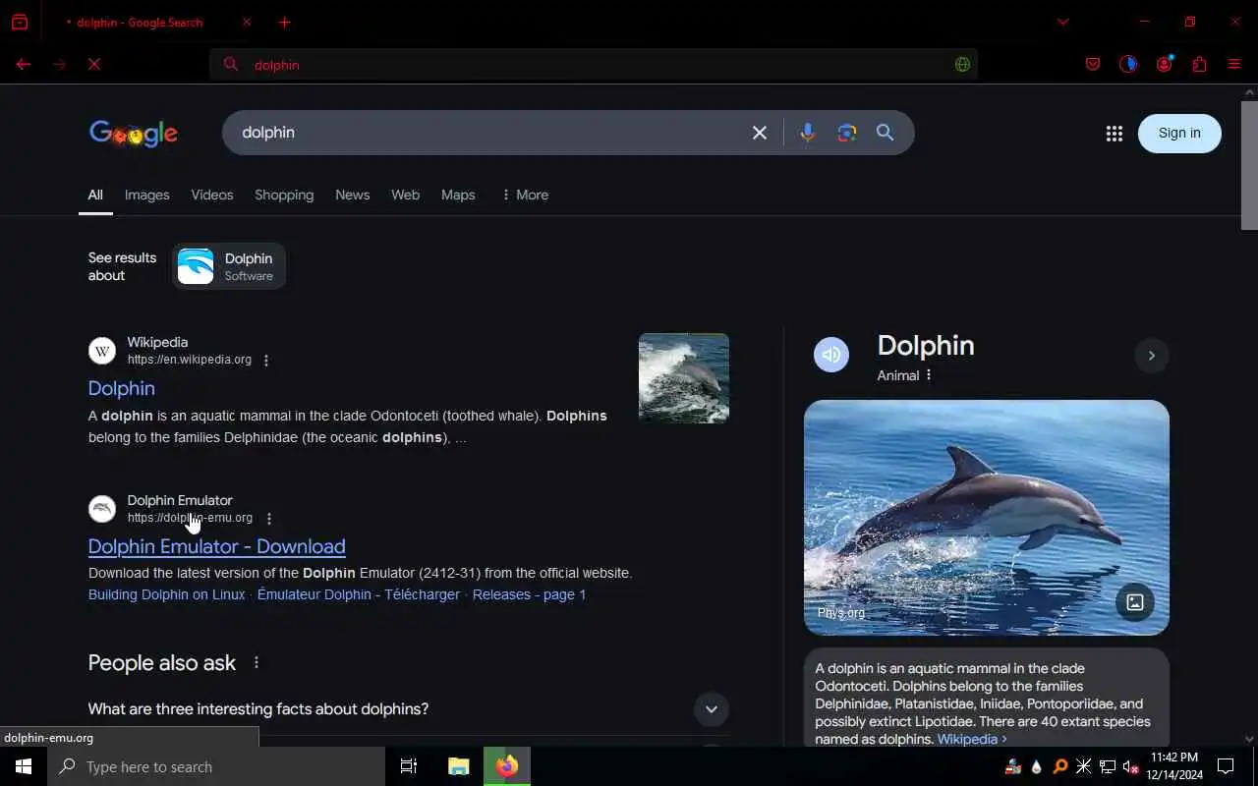
Task: Click the Wikipedia dolphin thumbnail image
Action: tap(684, 378)
